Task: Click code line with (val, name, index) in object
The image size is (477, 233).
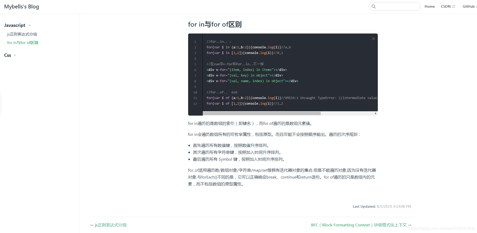Action: click(252, 81)
